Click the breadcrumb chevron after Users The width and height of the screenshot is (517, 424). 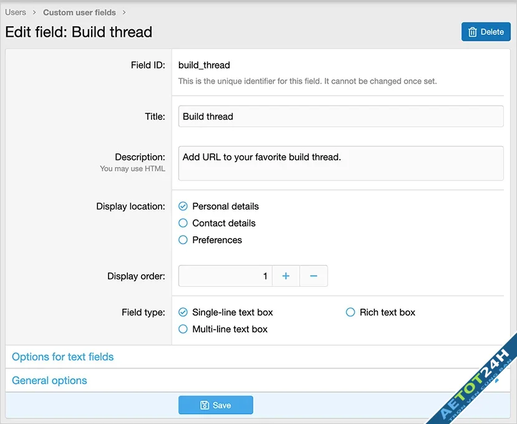coord(34,12)
